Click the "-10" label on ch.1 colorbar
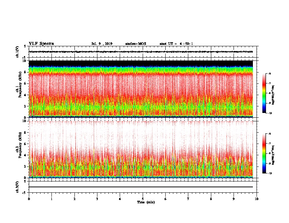Image resolution: width=289 pixels, height=223 pixels. [x=270, y=113]
